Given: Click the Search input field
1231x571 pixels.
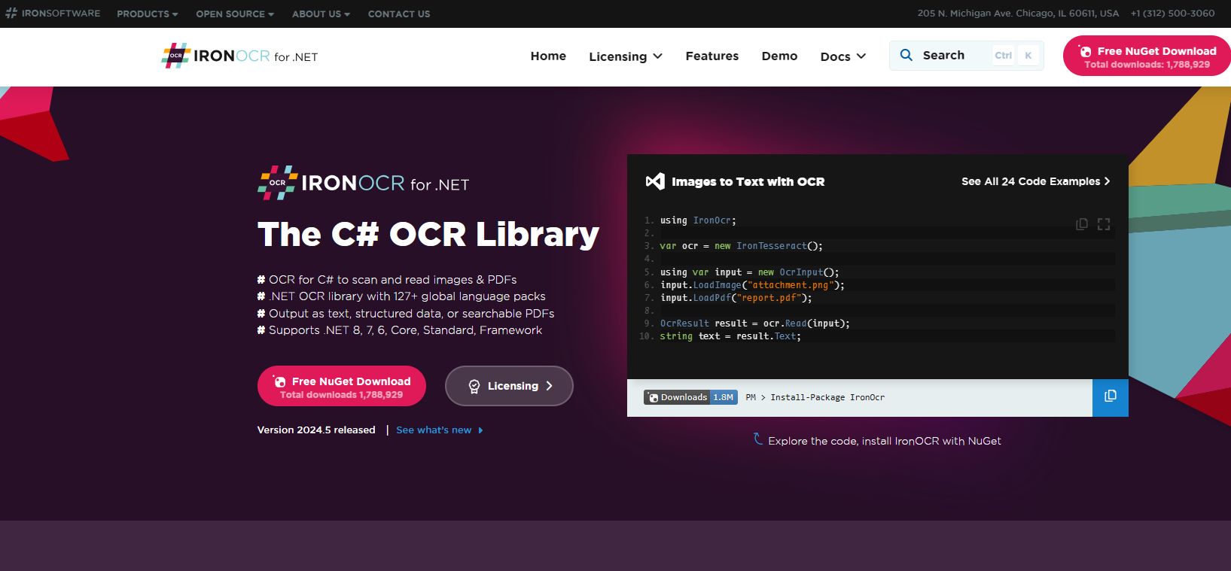Looking at the screenshot, I should click(967, 56).
